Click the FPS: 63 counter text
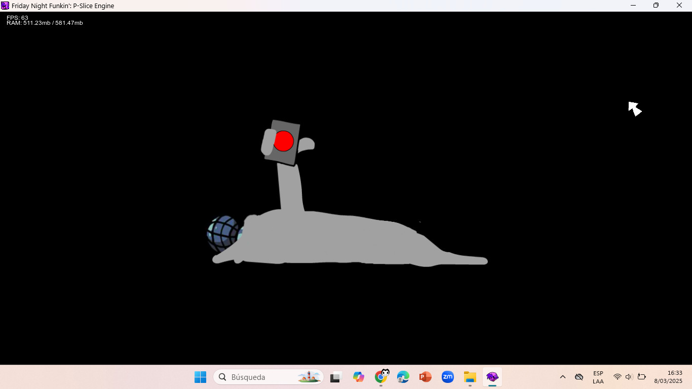The image size is (692, 389). pyautogui.click(x=17, y=18)
